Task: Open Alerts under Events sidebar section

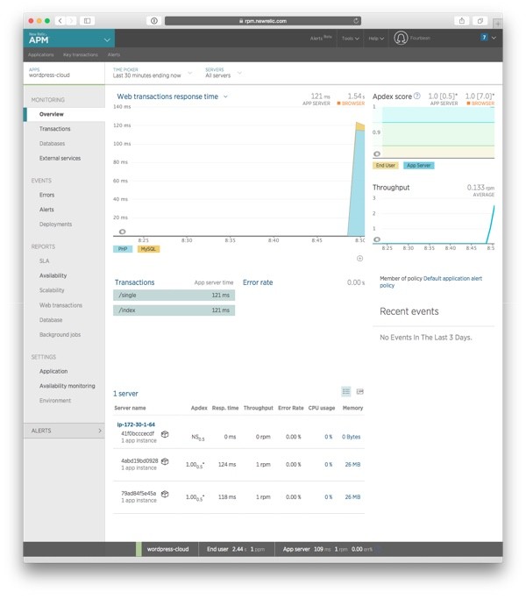Action: pos(46,210)
